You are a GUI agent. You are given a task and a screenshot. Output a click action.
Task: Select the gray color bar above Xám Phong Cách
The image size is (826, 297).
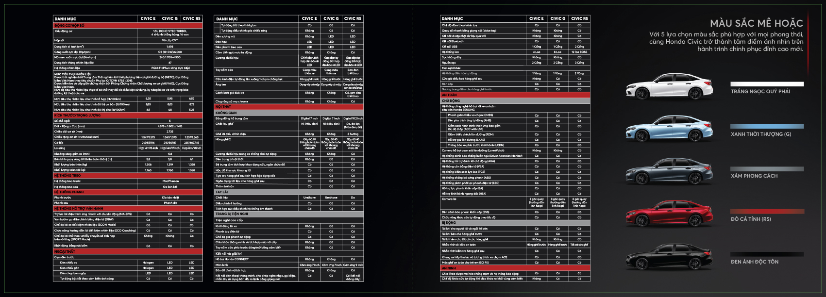point(767,169)
